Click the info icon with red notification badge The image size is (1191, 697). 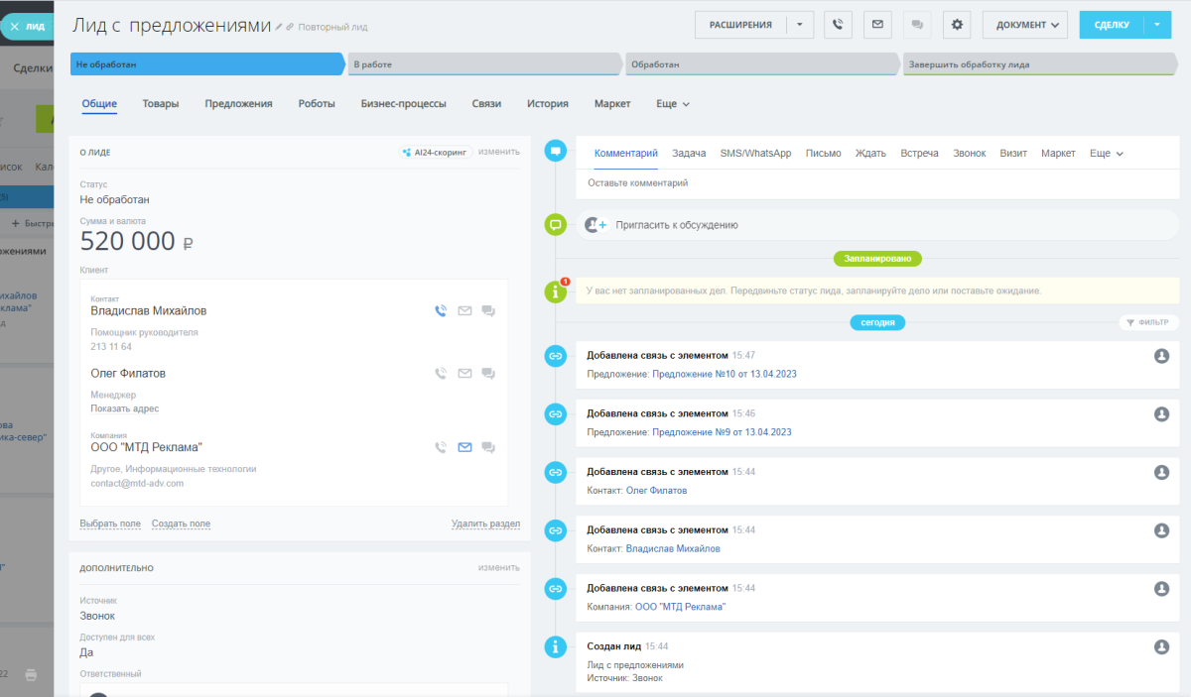(x=556, y=290)
